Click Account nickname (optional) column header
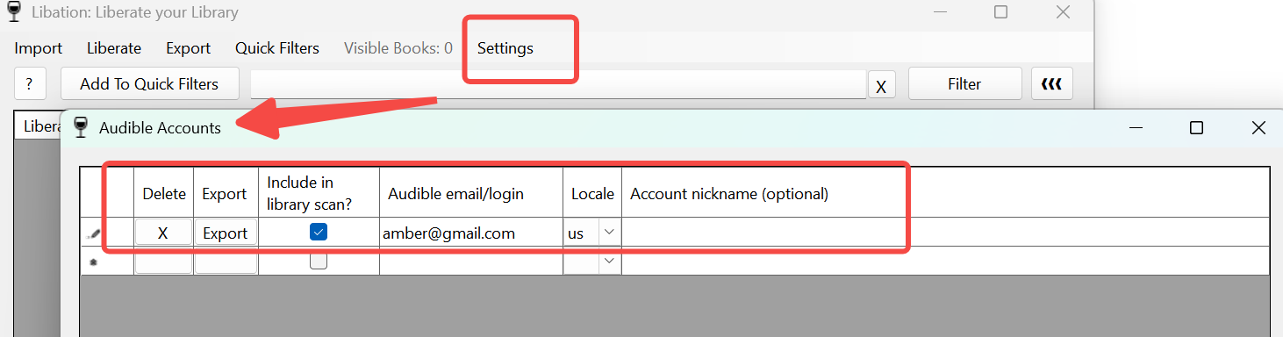This screenshot has width=1283, height=337. click(945, 193)
